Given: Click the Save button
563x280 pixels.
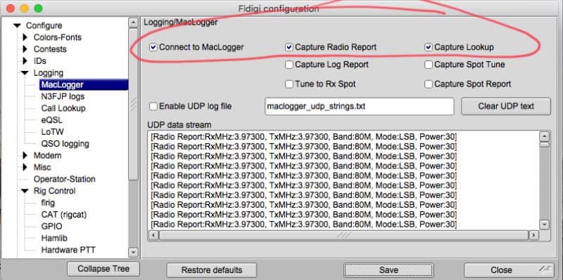Looking at the screenshot, I should tap(388, 270).
